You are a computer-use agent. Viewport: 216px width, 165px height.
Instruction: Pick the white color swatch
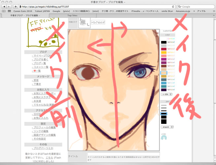pyautogui.click(x=164, y=39)
